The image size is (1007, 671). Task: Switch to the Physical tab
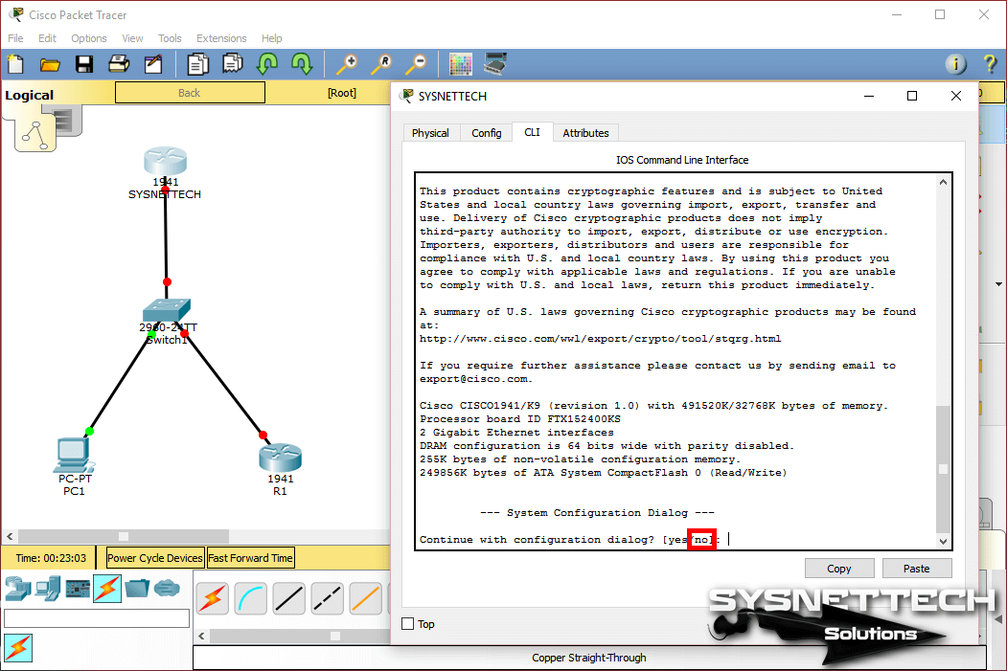pyautogui.click(x=430, y=133)
